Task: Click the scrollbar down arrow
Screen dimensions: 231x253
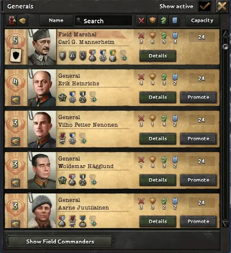Action: pyautogui.click(x=225, y=224)
